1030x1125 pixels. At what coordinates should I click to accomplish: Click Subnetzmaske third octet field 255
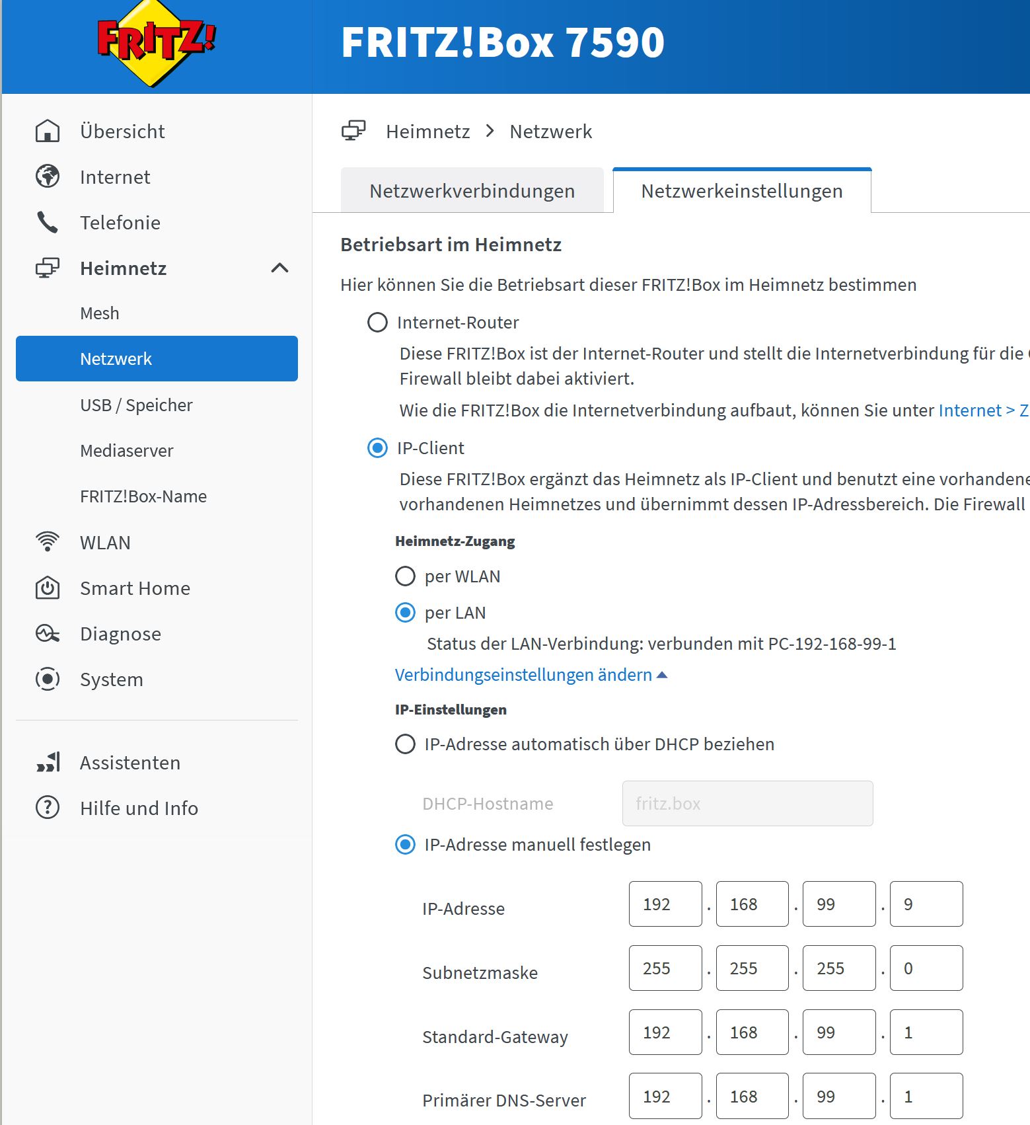(839, 968)
